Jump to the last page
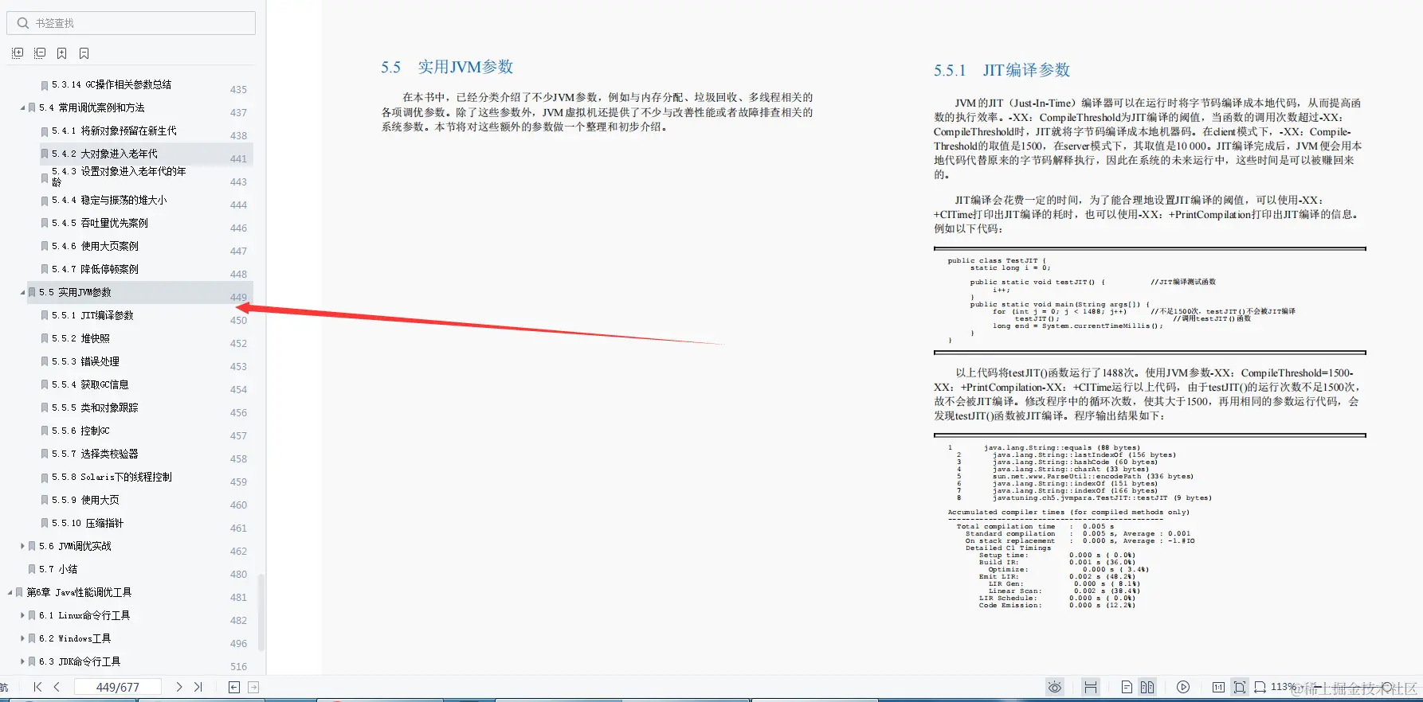This screenshot has height=702, width=1423. coord(198,687)
